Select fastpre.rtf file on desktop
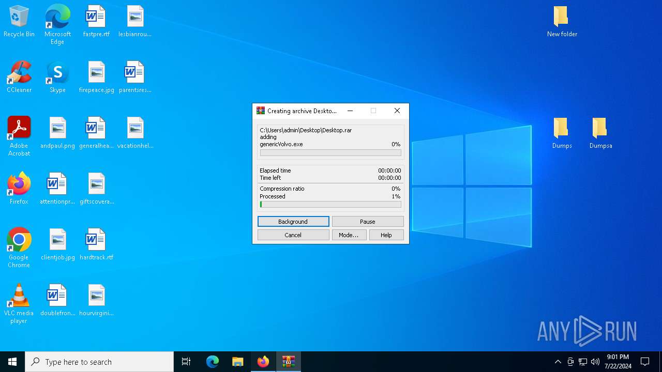 coord(96,22)
